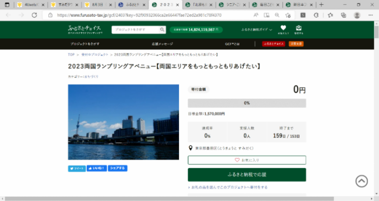Open the プロジェクトをさがす menu item

85,44
